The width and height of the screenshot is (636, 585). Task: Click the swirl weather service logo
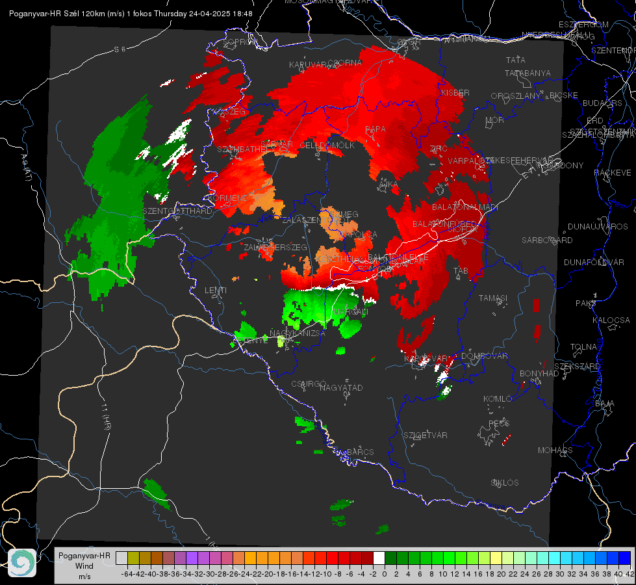[x=22, y=563]
